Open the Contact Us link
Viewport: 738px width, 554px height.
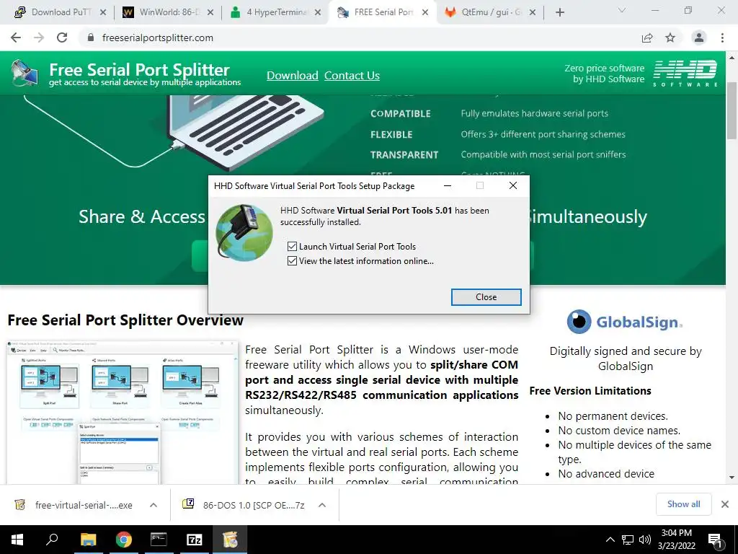click(x=352, y=75)
